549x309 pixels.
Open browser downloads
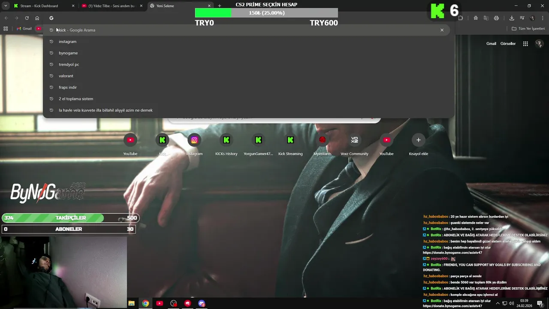click(512, 18)
